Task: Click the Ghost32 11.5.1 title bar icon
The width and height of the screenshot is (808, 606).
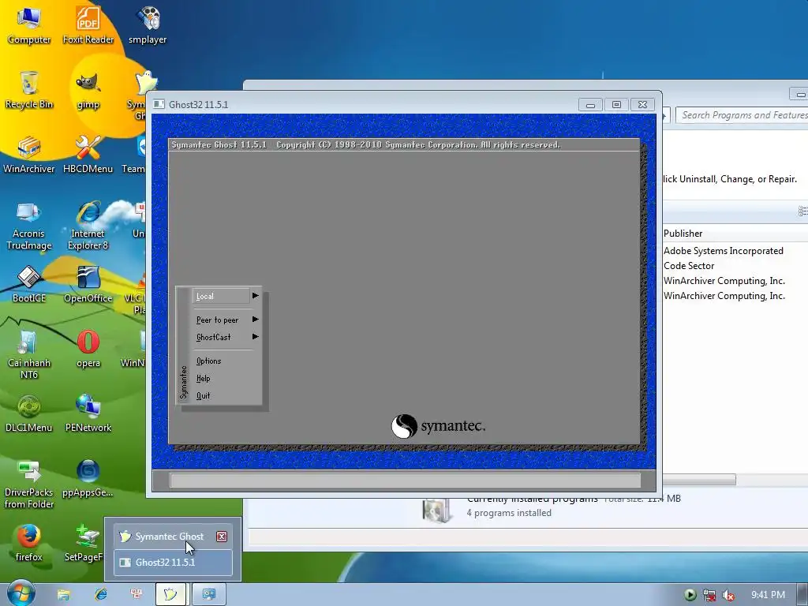Action: pos(159,104)
